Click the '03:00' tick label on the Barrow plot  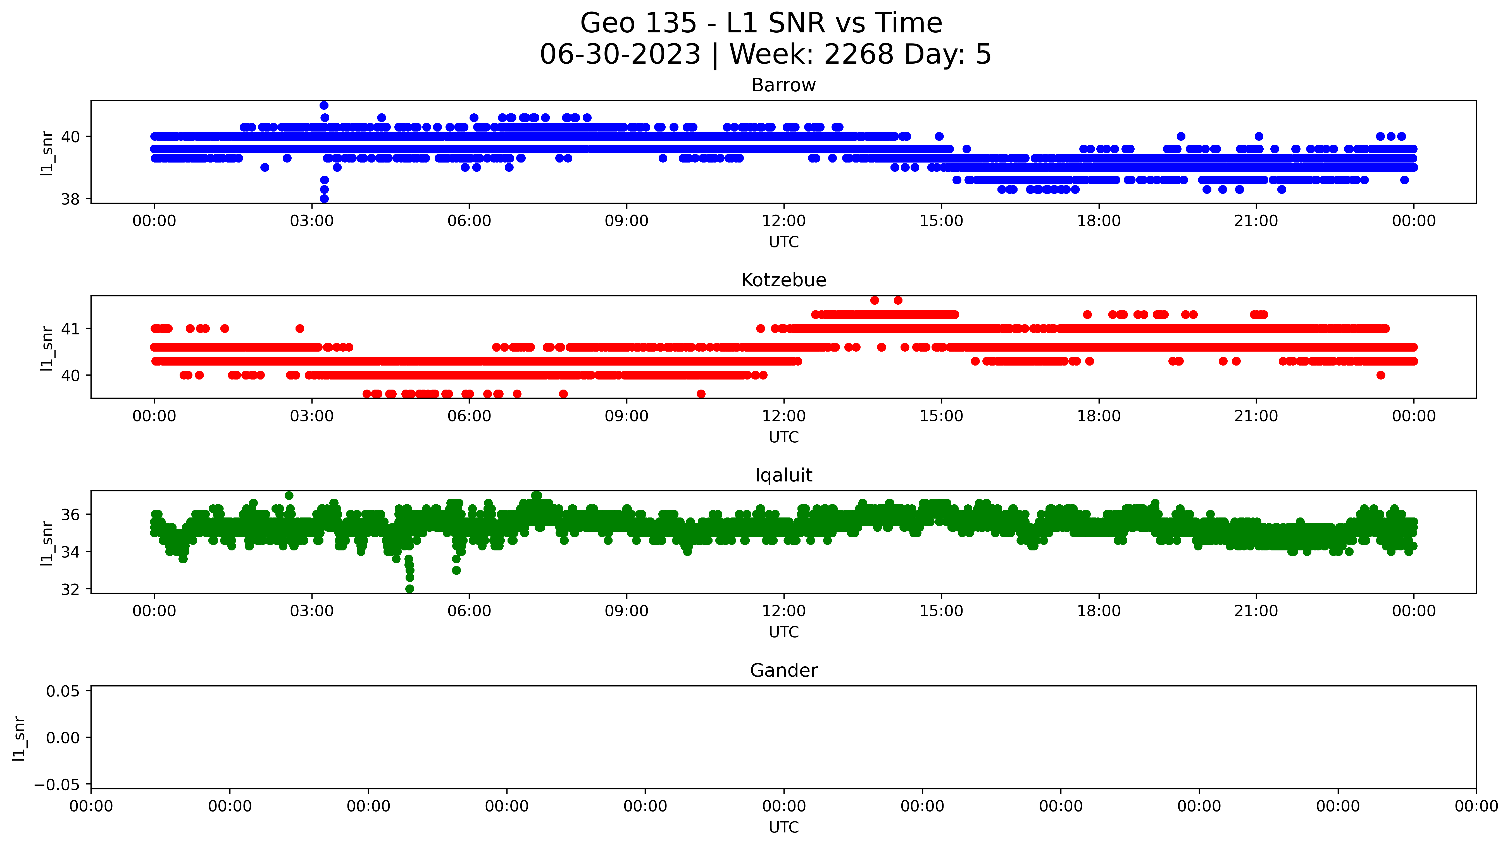point(312,221)
